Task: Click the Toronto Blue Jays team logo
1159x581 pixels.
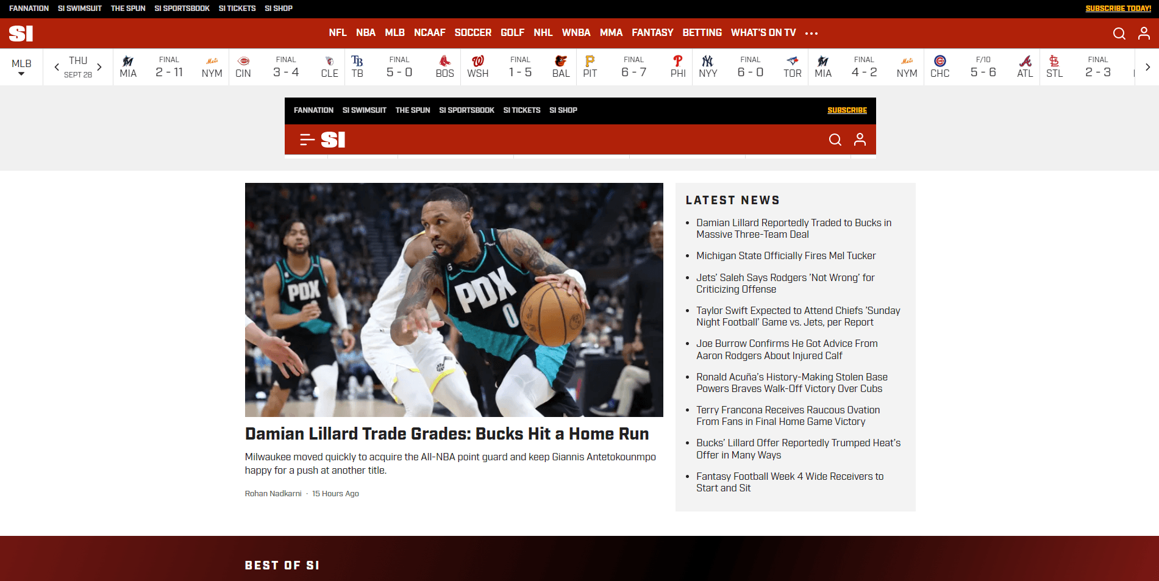Action: [x=793, y=61]
